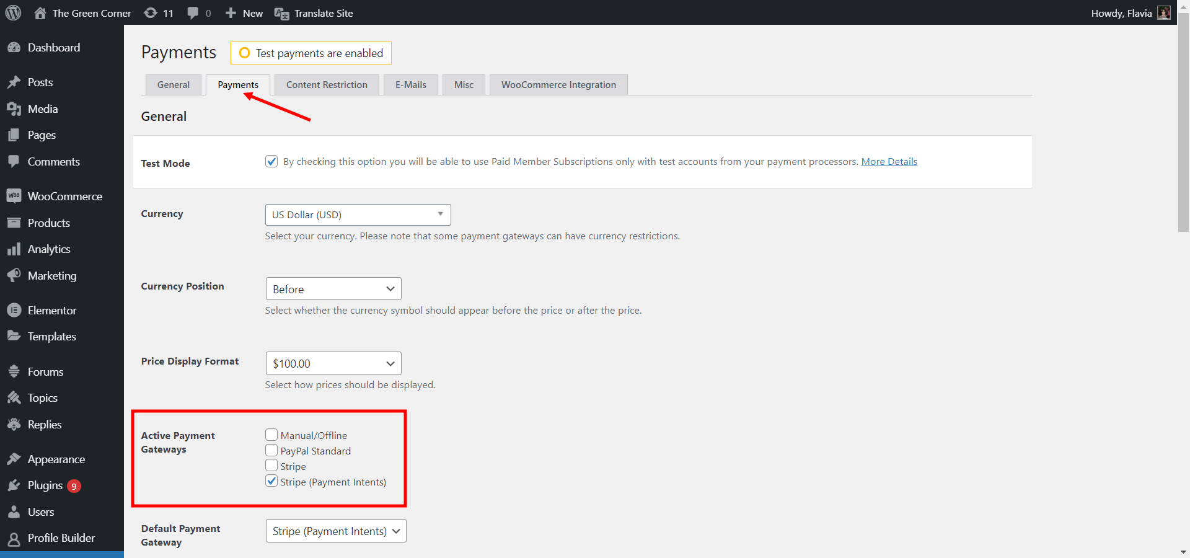Check the plain Stripe gateway checkbox

click(x=271, y=466)
